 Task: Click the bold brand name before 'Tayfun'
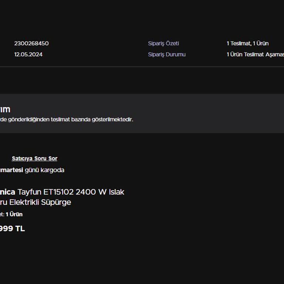click(7, 192)
